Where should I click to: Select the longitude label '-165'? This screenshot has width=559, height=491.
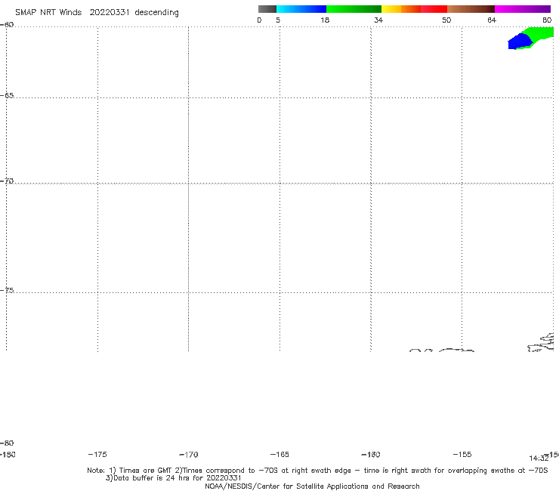(279, 454)
